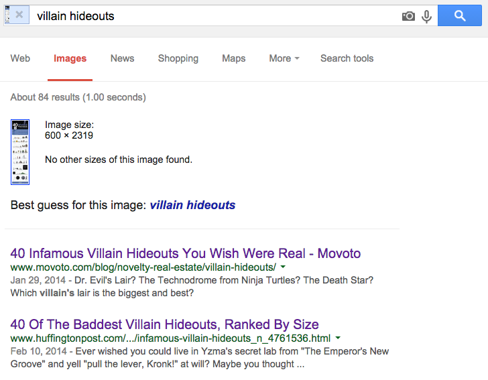The image size is (488, 380).
Task: Open '40 Infamous Villain Hideouts' Movoto result
Action: [x=186, y=253]
